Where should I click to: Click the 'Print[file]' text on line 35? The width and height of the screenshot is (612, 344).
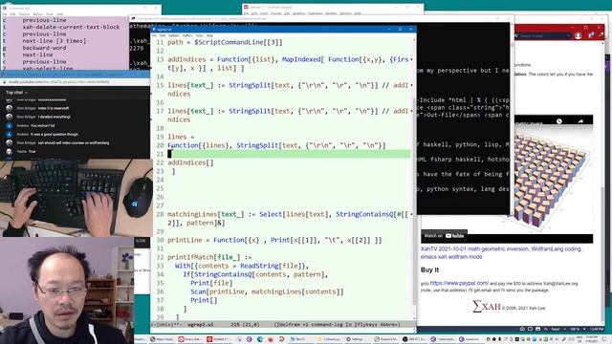tap(211, 283)
